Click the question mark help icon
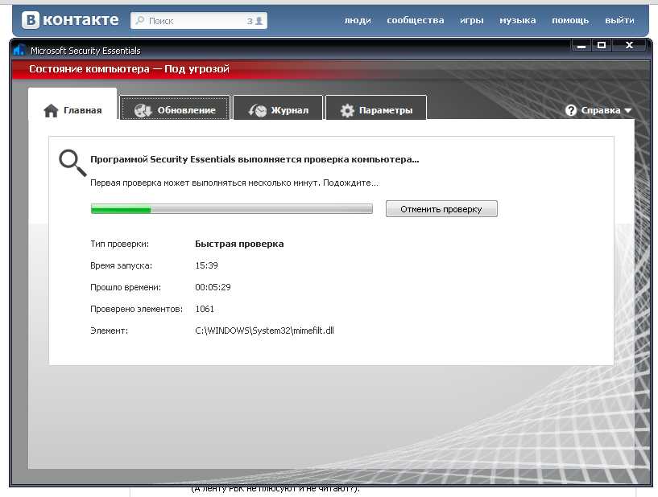This screenshot has height=497, width=658. 571,110
